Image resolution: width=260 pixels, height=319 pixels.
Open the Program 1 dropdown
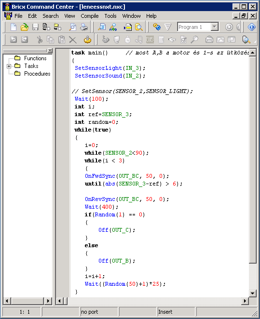click(214, 27)
